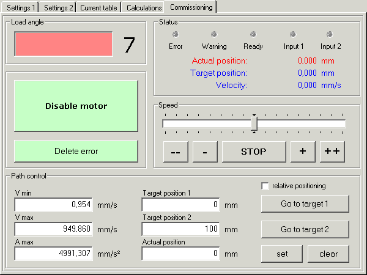Screen dimensions: 367x275
Task: Click the blue Velocity label
Action: 231,85
